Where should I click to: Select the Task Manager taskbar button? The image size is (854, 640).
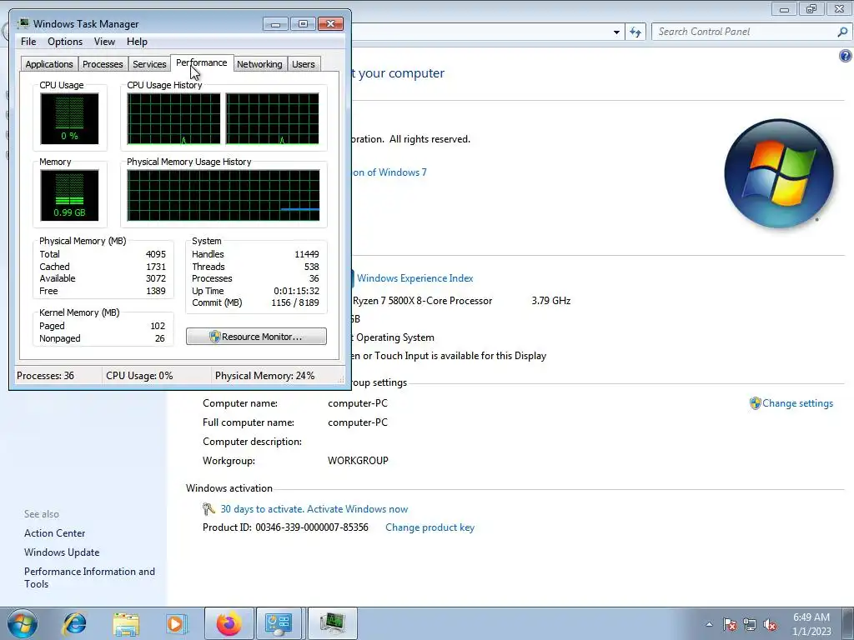[x=333, y=623]
